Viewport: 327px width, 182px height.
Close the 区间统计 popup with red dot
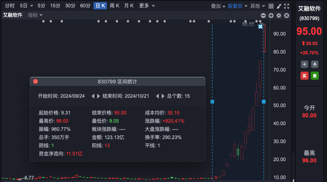click(36, 82)
